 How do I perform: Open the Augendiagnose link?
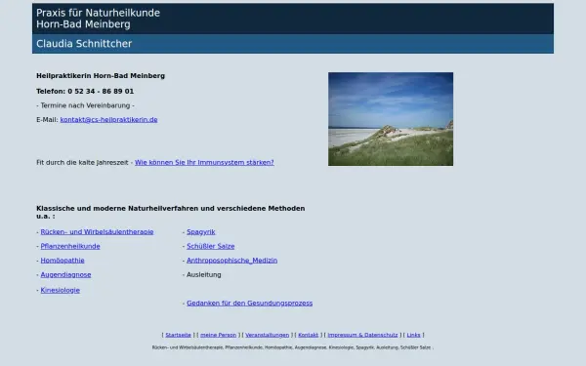point(65,274)
